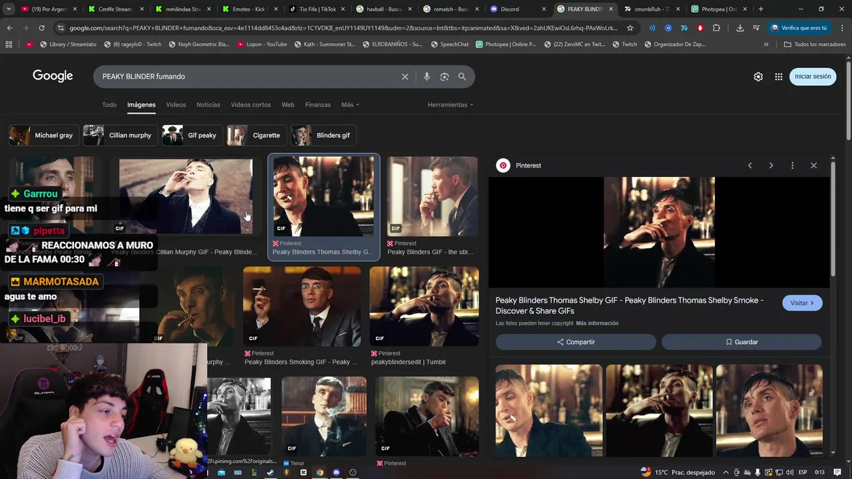Start a voice search with the microphone

coord(427,77)
